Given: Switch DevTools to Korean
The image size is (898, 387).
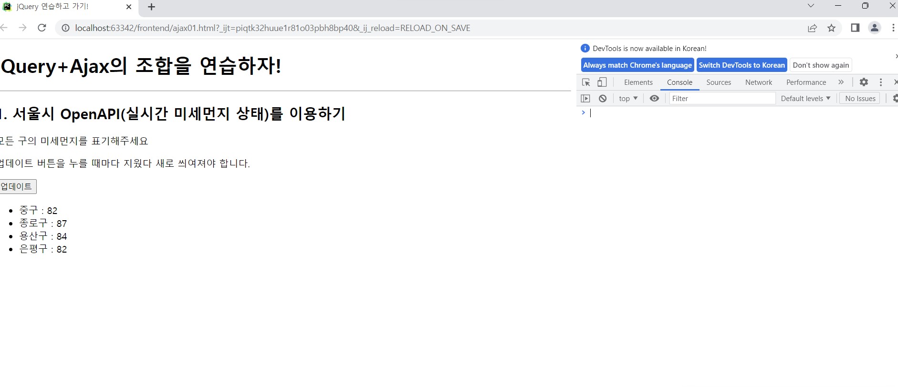Looking at the screenshot, I should (741, 65).
